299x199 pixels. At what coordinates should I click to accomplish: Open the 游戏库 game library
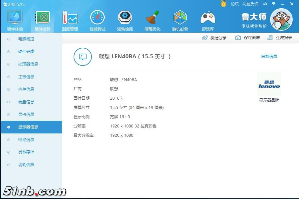point(208,19)
